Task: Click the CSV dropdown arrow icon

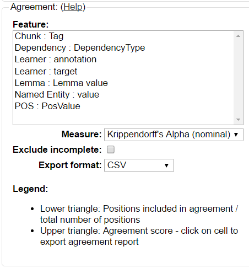Action: 166,165
